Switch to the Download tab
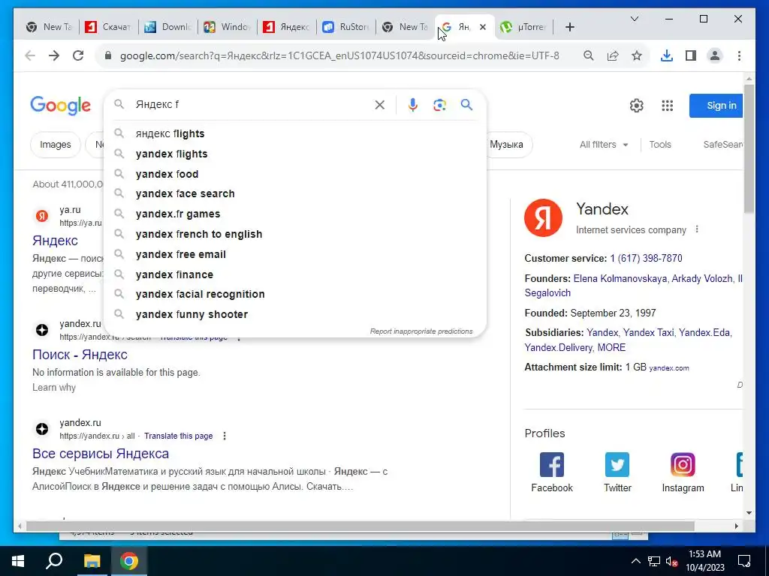 [x=167, y=27]
